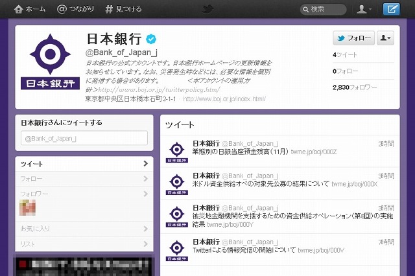Image resolution: width=415 pixels, height=276 pixels.
Task: Open the account dropdown in the top bar
Action: point(364,9)
